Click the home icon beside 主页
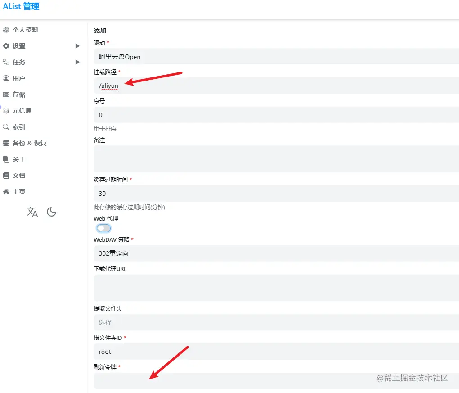 (x=6, y=192)
